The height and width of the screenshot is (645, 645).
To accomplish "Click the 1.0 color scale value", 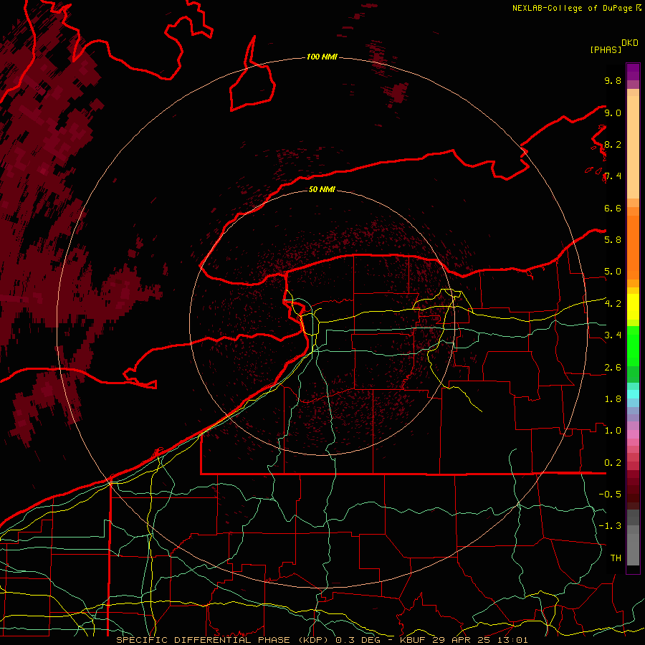I will click(613, 431).
